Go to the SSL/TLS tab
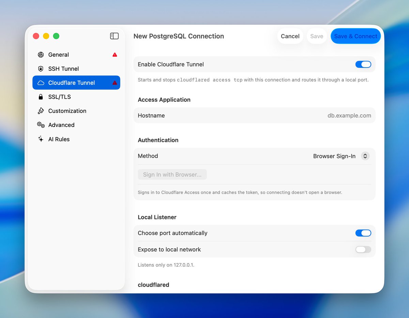Viewport: 409px width, 318px height. tap(76, 97)
